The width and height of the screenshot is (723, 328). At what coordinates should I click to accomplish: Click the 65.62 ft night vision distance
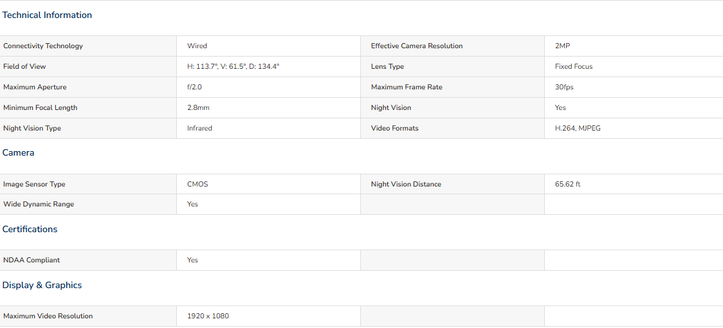click(567, 184)
